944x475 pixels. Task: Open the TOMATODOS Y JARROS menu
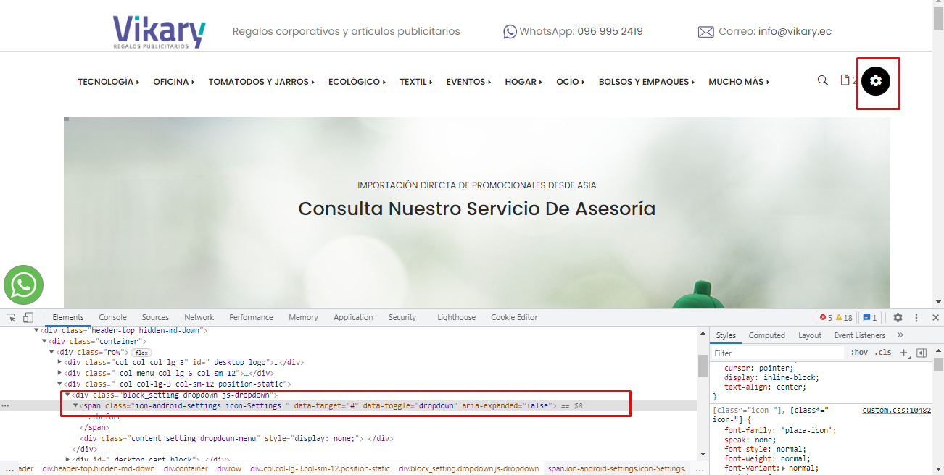[262, 82]
